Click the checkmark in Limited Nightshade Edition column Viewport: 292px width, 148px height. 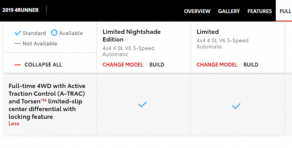(142, 105)
